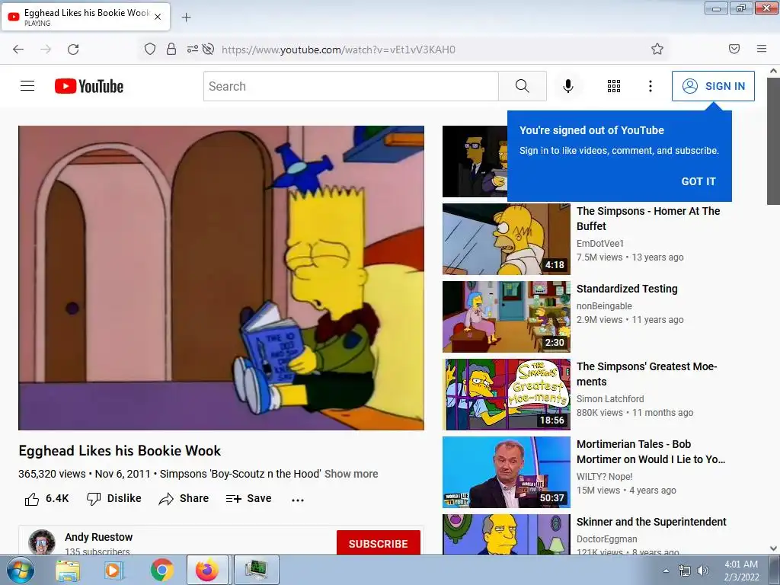This screenshot has height=585, width=780.
Task: Reload the current page
Action: tap(73, 50)
